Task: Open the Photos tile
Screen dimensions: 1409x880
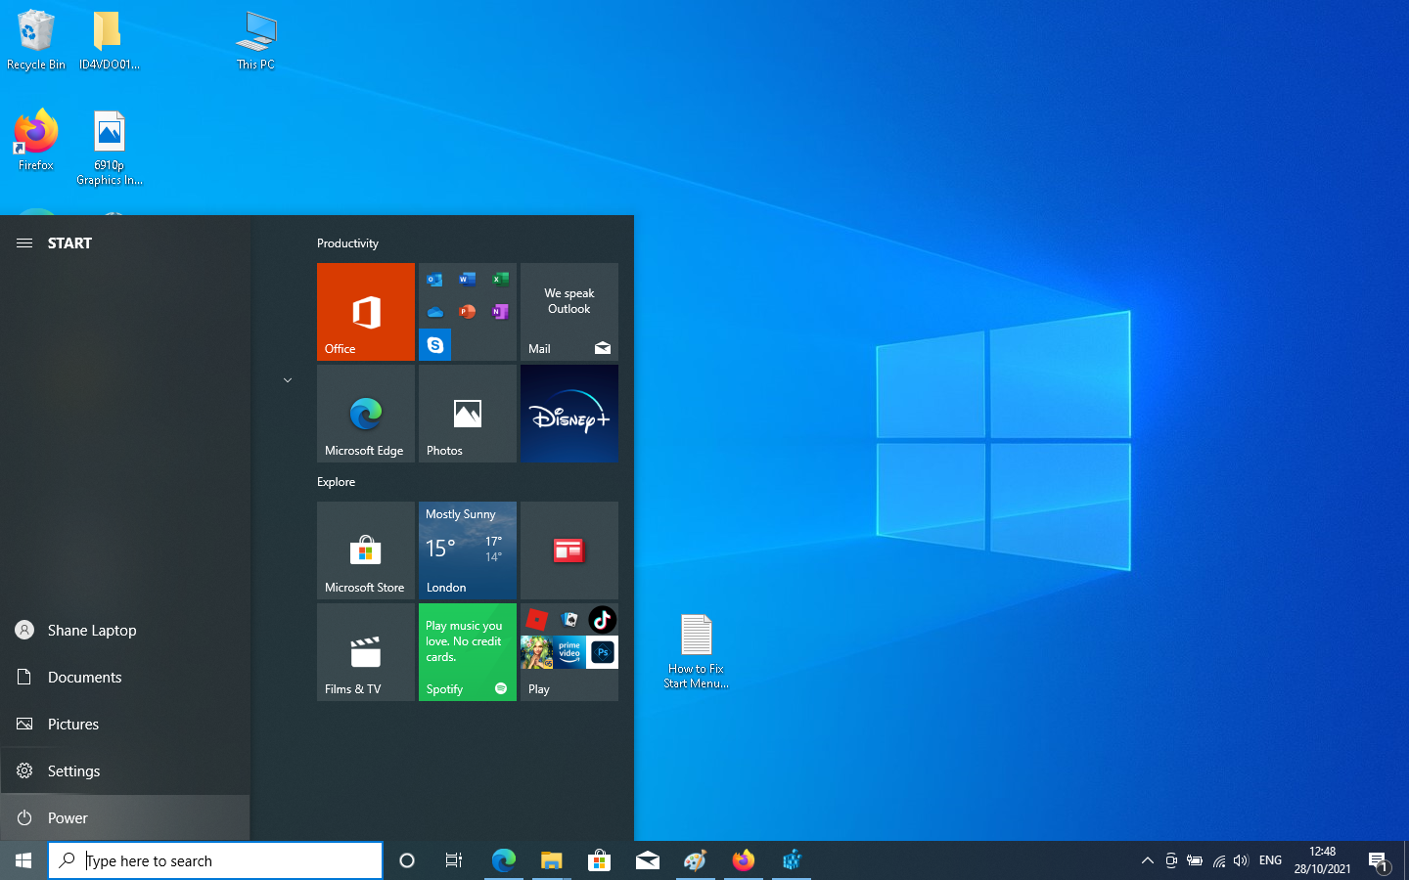Action: click(468, 414)
